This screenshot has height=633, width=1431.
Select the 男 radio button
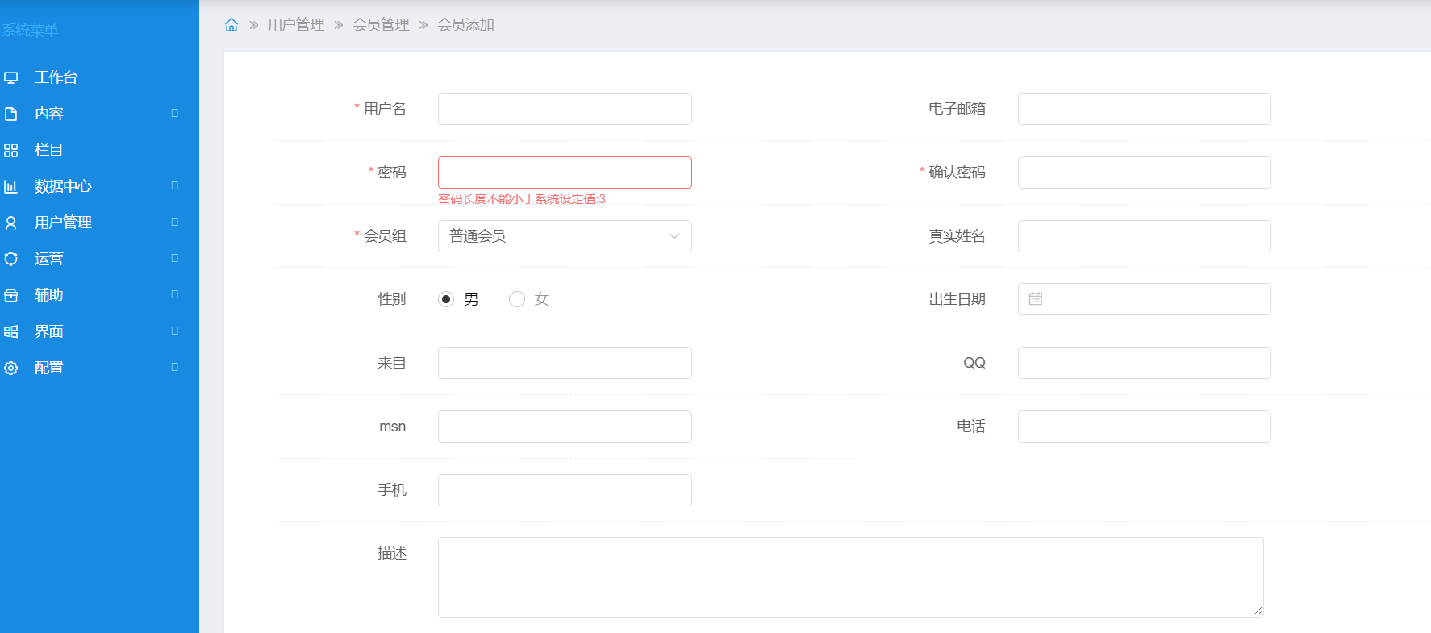(446, 299)
